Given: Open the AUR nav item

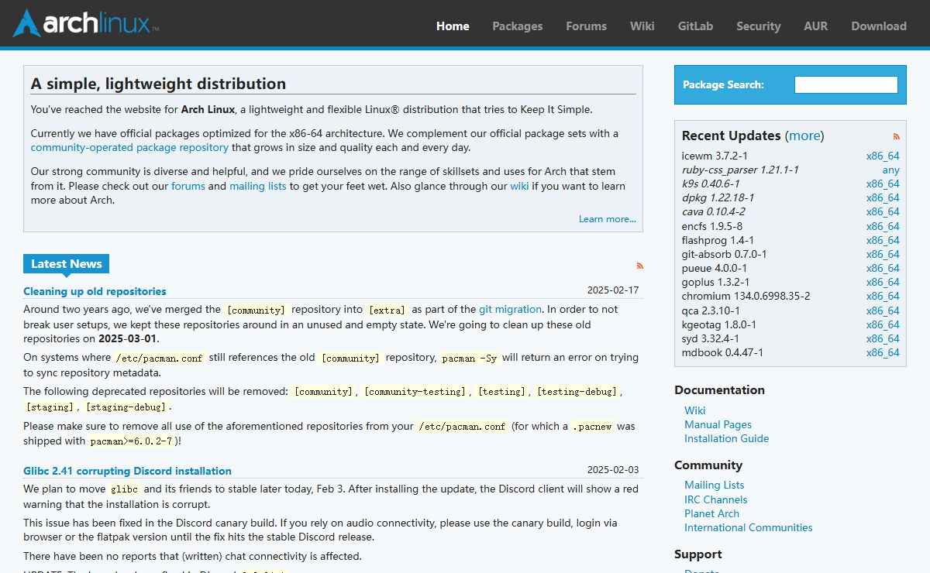Looking at the screenshot, I should 815,26.
